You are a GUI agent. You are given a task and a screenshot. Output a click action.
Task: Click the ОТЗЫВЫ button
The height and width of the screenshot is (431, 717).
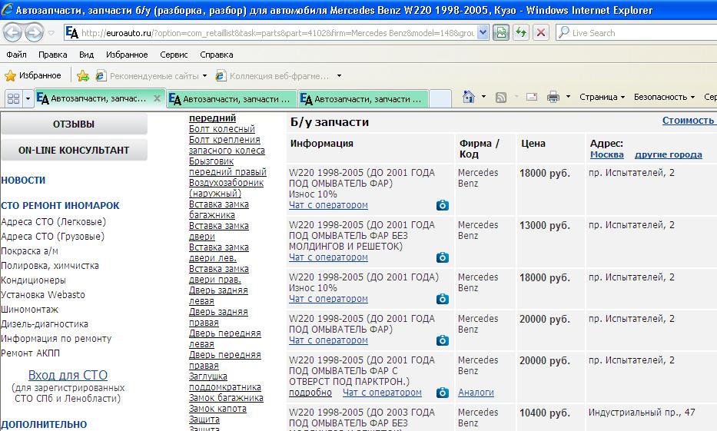pos(74,124)
